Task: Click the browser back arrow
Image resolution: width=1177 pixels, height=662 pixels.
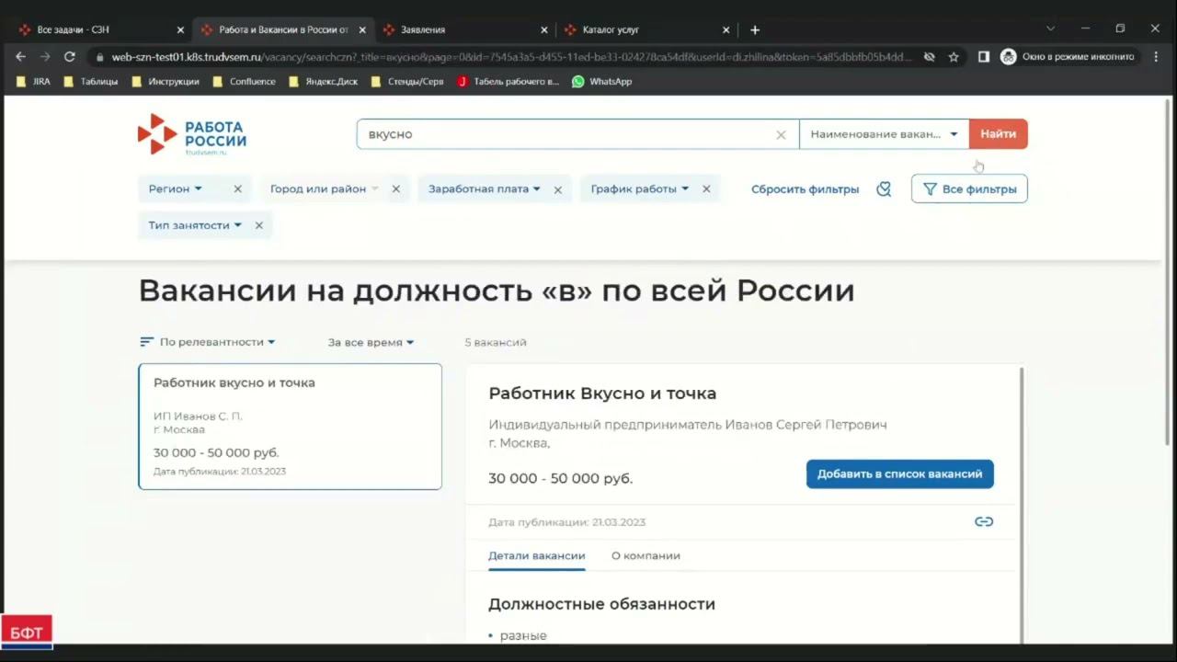Action: coord(20,56)
